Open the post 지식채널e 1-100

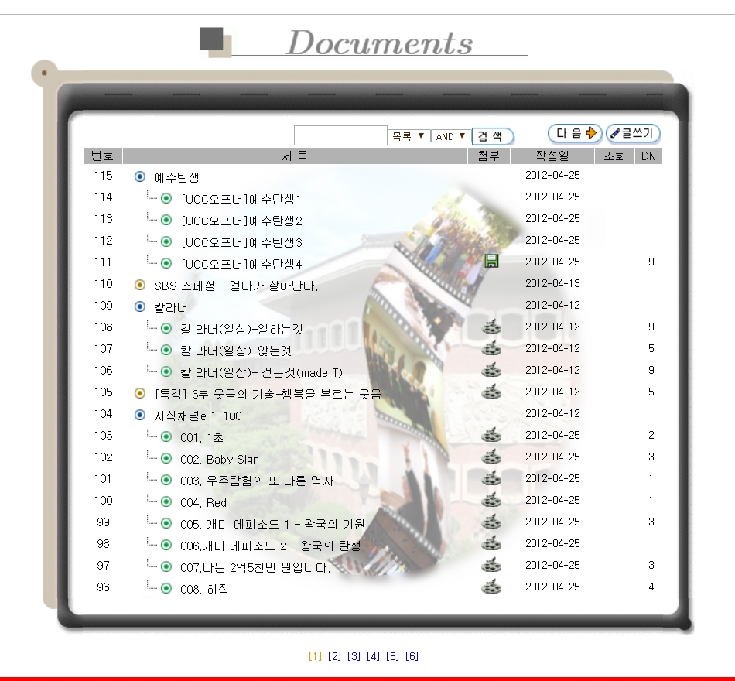(198, 416)
